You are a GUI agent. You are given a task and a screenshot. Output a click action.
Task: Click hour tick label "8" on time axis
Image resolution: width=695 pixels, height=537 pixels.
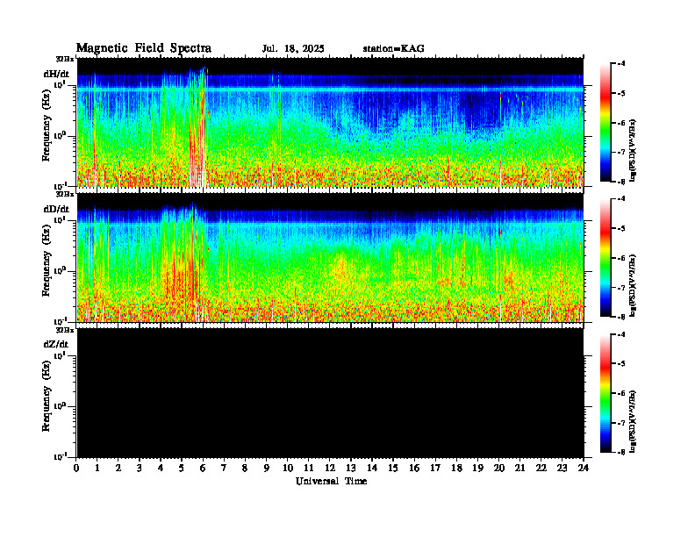tap(245, 469)
